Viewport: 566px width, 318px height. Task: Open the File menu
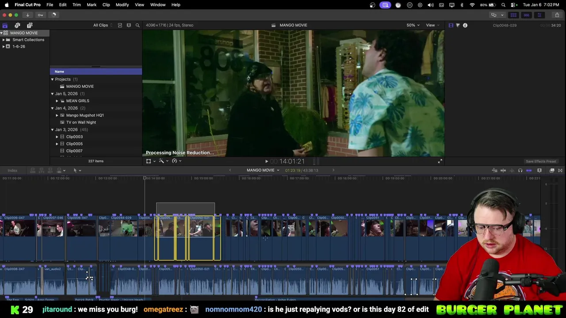point(50,5)
